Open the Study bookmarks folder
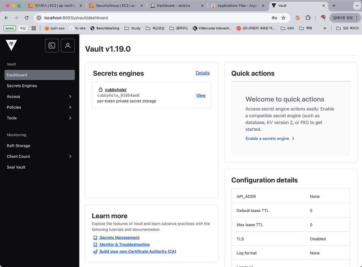362x267 pixels. pos(133,28)
